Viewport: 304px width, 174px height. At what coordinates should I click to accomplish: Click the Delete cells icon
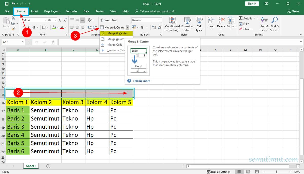click(x=221, y=20)
